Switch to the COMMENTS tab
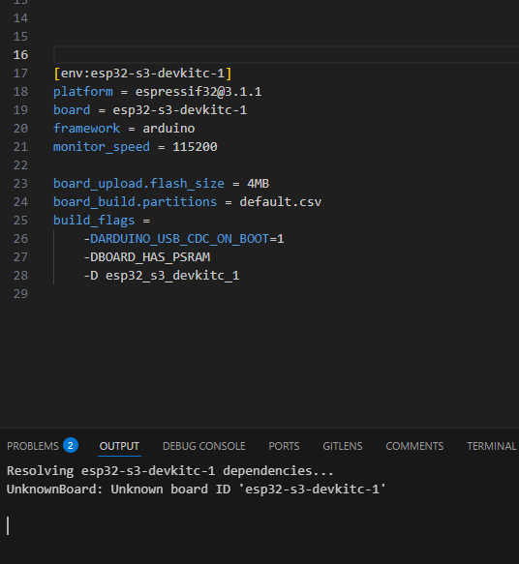Viewport: 519px width, 564px height. 414,446
